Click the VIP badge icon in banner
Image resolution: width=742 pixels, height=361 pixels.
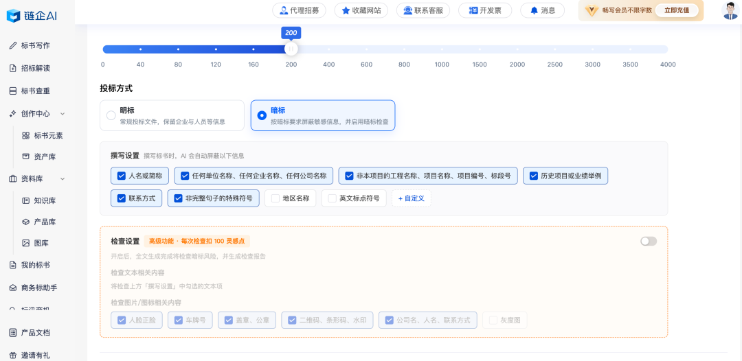[x=592, y=10]
